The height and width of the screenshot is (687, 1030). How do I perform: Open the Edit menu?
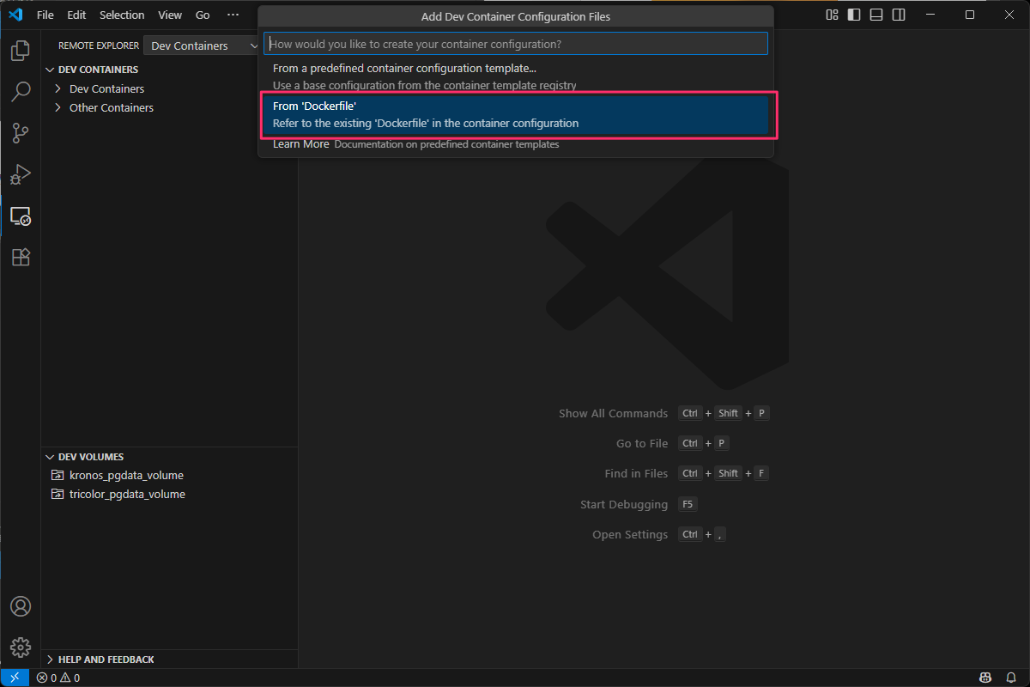pyautogui.click(x=76, y=15)
